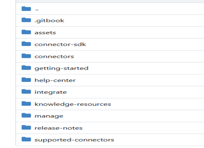The height and width of the screenshot is (148, 204).
Task: Open the .gitbook directory link
Action: 49,21
